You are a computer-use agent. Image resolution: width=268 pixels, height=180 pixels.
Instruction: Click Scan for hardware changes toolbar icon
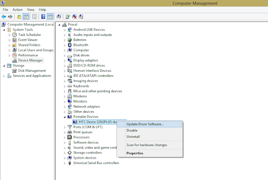pos(59,17)
